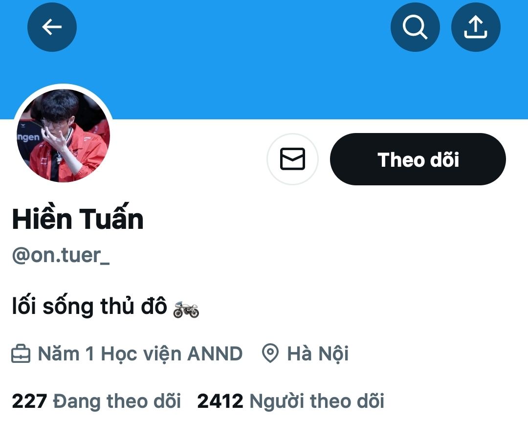The height and width of the screenshot is (423, 528).
Task: Select the display name Hiền Tuấn
Action: click(x=78, y=218)
